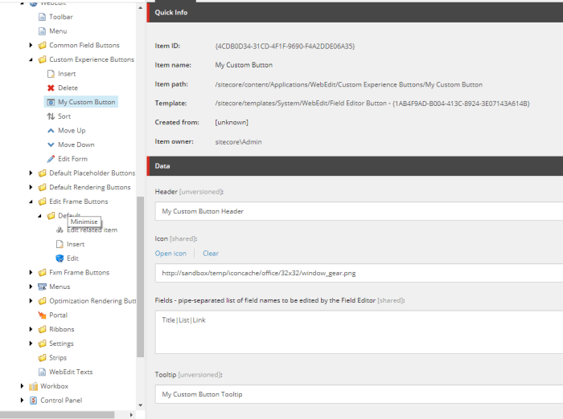This screenshot has height=419, width=563.
Task: Click the Edit Form pencil icon
Action: (x=51, y=159)
